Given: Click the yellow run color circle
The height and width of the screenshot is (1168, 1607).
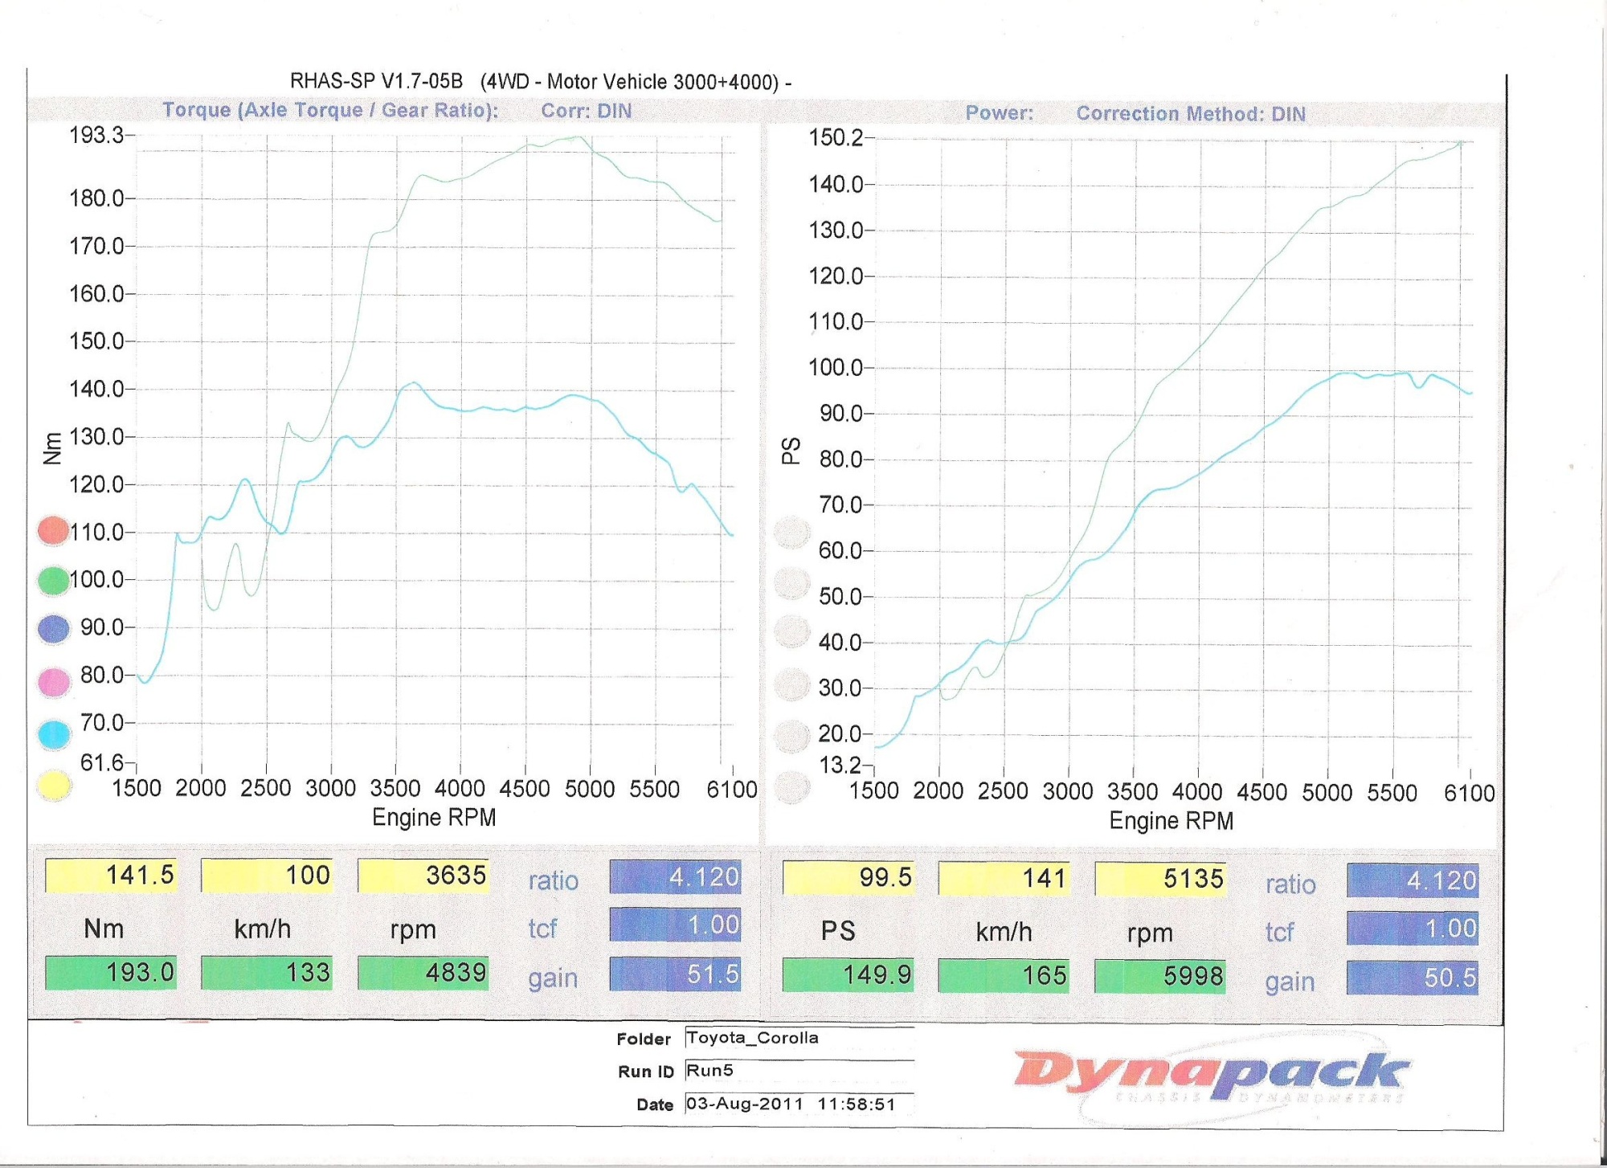Looking at the screenshot, I should point(54,785).
